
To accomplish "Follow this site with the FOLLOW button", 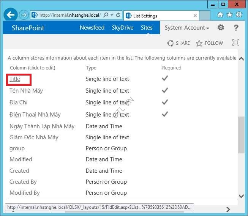I will point(209,43).
